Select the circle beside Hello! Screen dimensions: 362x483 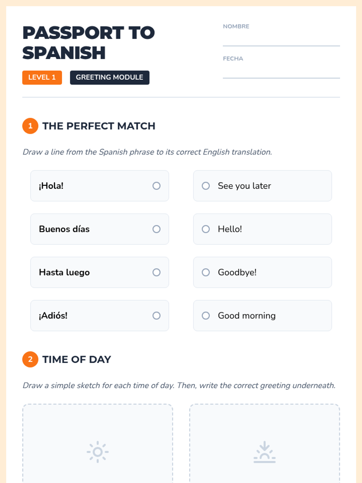206,229
